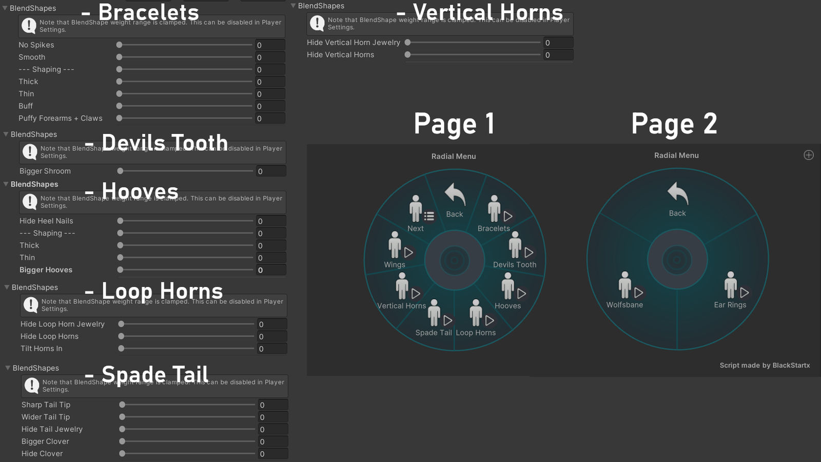Click the plus button beside Radial Menu
Image resolution: width=821 pixels, height=462 pixels.
[x=809, y=155]
